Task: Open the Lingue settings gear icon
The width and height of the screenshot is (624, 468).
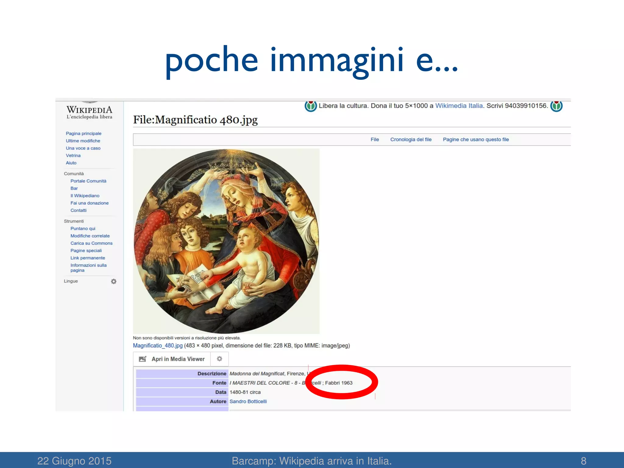Action: [x=114, y=281]
